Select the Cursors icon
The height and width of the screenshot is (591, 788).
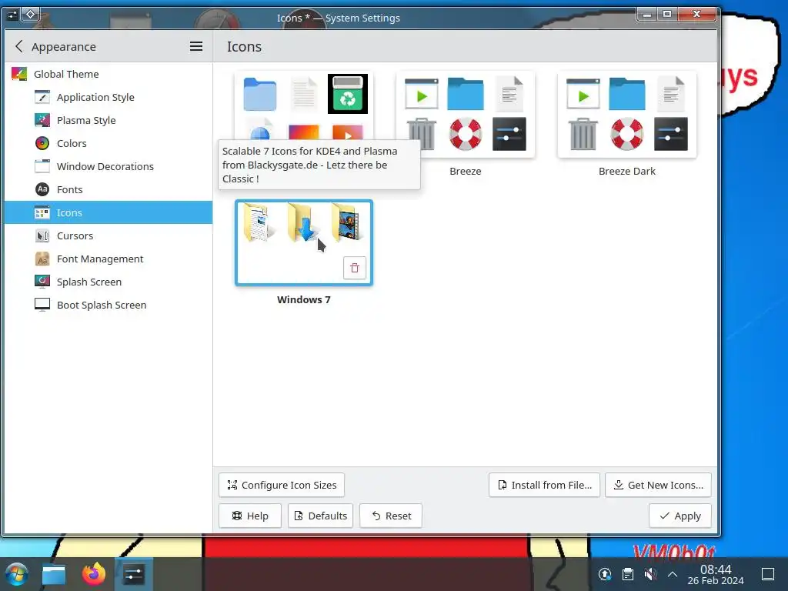pos(42,235)
